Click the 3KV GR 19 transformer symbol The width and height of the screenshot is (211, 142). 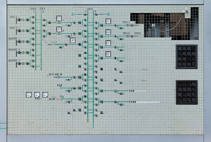tap(59, 77)
